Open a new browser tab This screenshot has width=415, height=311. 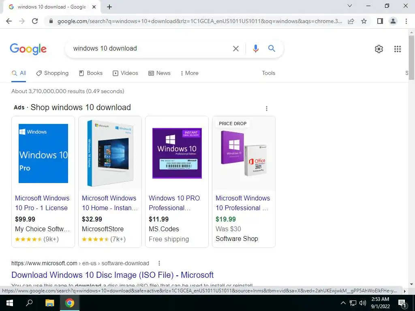109,7
